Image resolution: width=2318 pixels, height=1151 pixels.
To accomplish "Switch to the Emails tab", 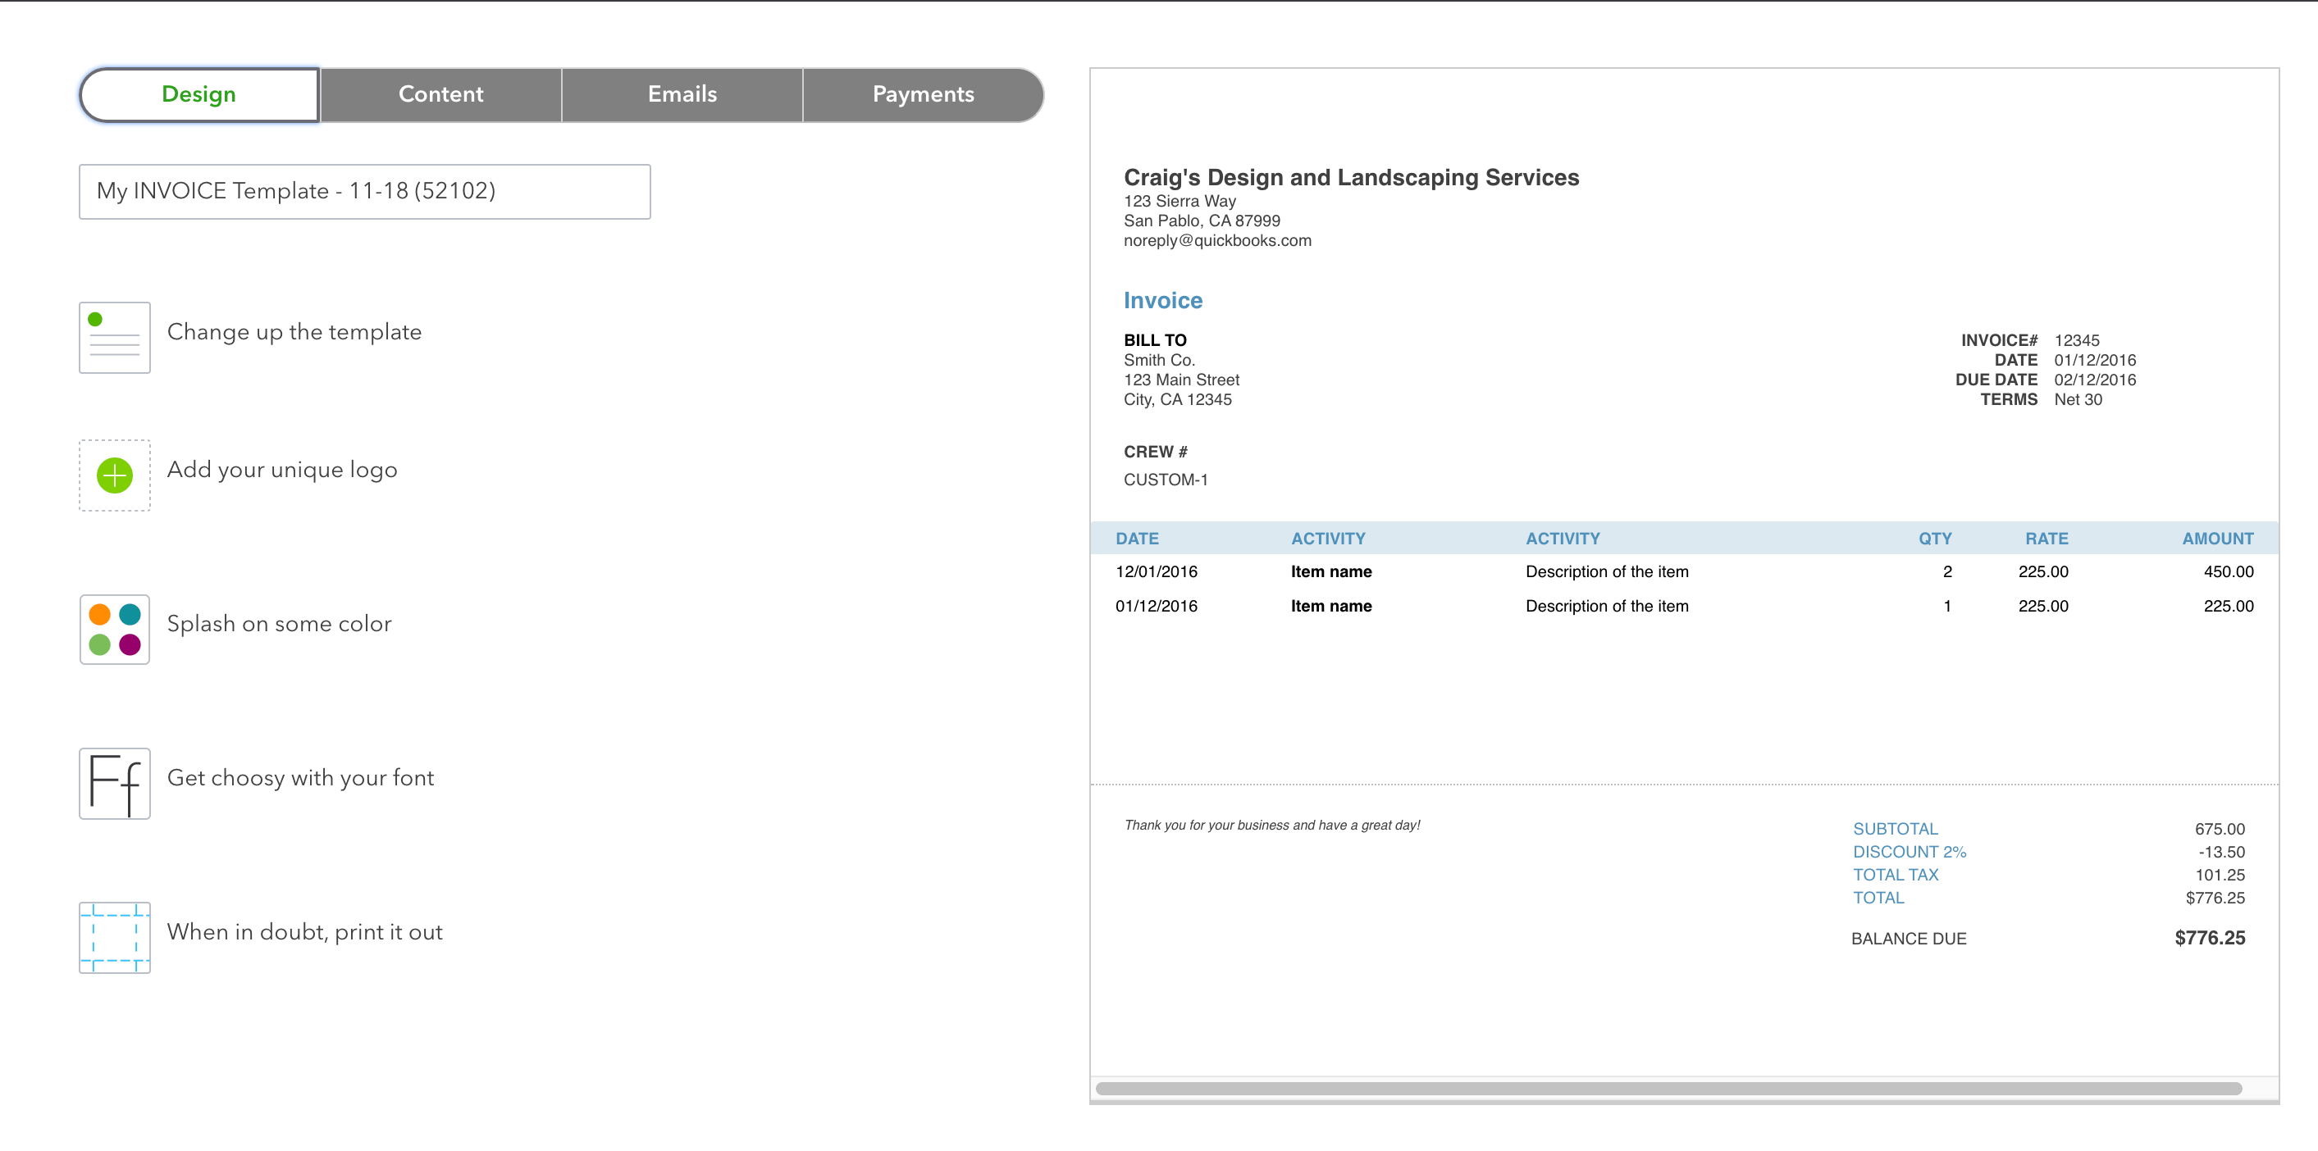I will pos(682,94).
